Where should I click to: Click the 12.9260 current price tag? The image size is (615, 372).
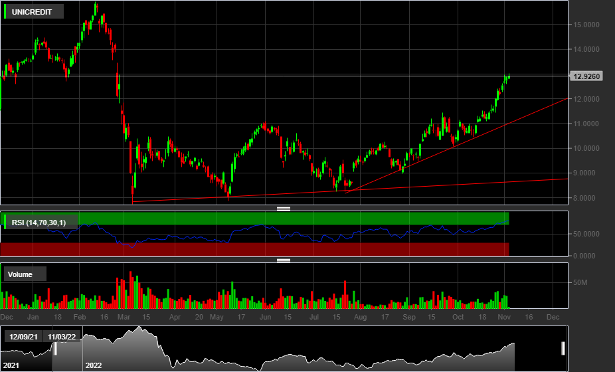point(586,76)
